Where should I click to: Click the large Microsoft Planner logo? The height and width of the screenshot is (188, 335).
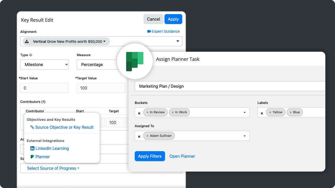point(135,62)
